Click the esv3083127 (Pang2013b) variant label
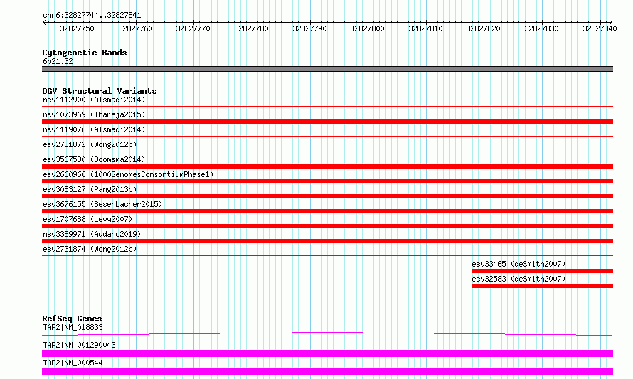Screen dimensions: 633x379 [90, 189]
